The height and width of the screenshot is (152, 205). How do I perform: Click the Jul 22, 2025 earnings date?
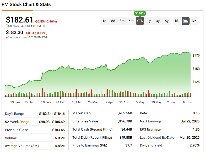(190, 121)
